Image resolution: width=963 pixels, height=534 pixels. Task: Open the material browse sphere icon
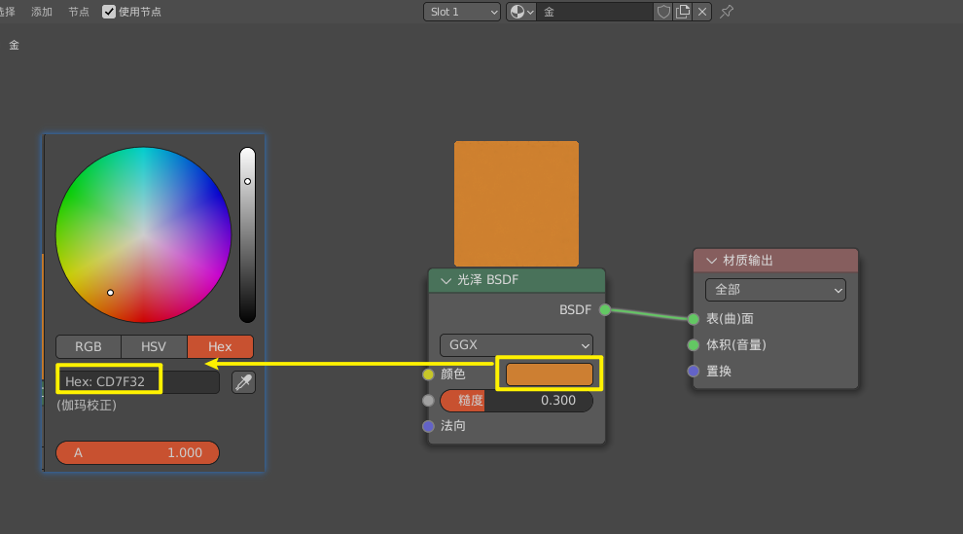click(521, 12)
